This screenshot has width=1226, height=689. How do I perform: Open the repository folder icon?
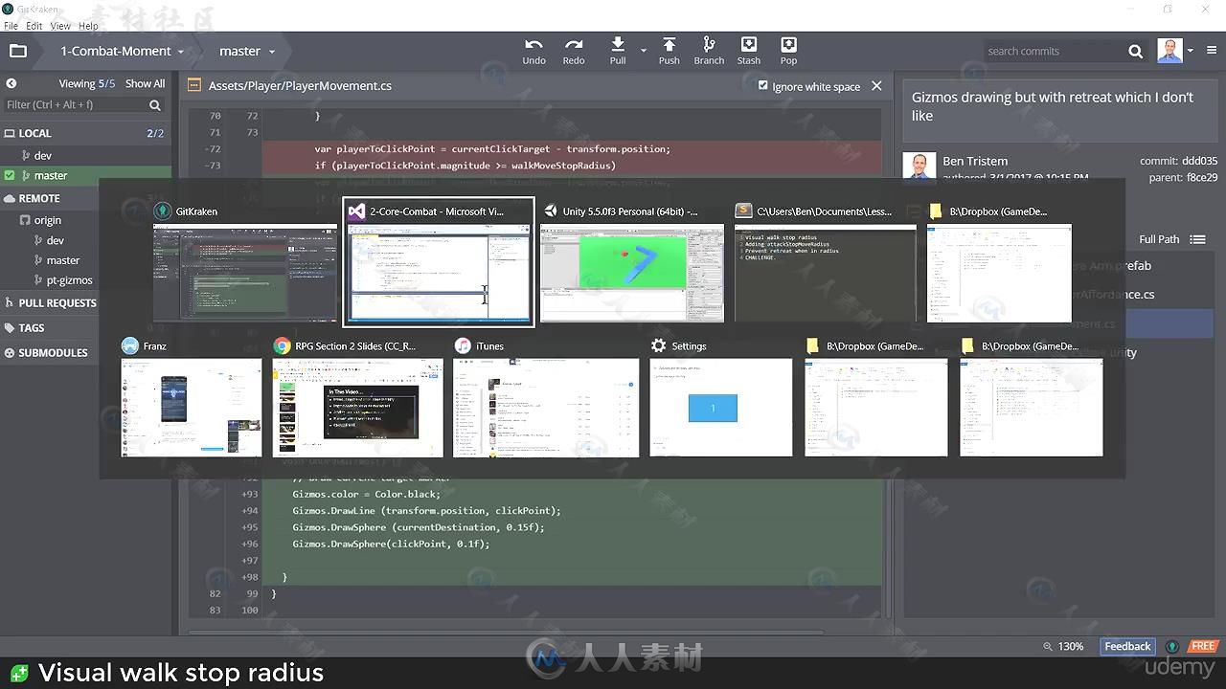click(17, 51)
